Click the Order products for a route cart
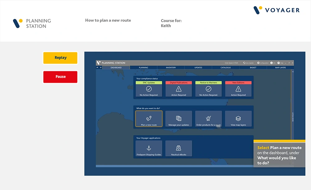The width and height of the screenshot is (311, 190). pos(208,119)
